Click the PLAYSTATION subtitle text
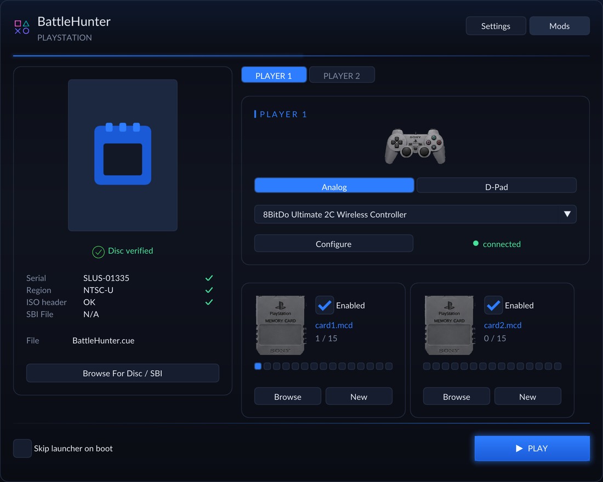603x482 pixels. tap(65, 38)
